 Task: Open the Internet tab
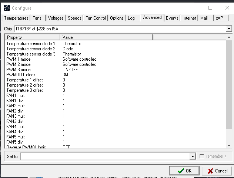click(189, 18)
